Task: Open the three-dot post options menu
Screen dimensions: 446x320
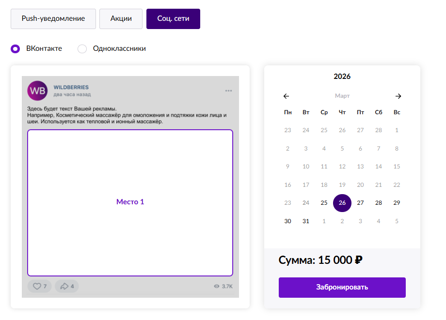Action: (x=229, y=91)
